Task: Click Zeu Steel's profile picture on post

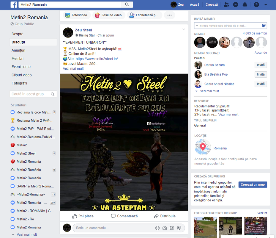Action: [68, 33]
